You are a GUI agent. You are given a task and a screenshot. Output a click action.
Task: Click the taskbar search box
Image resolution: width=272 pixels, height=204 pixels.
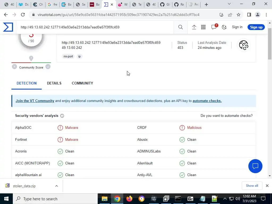tap(55, 199)
